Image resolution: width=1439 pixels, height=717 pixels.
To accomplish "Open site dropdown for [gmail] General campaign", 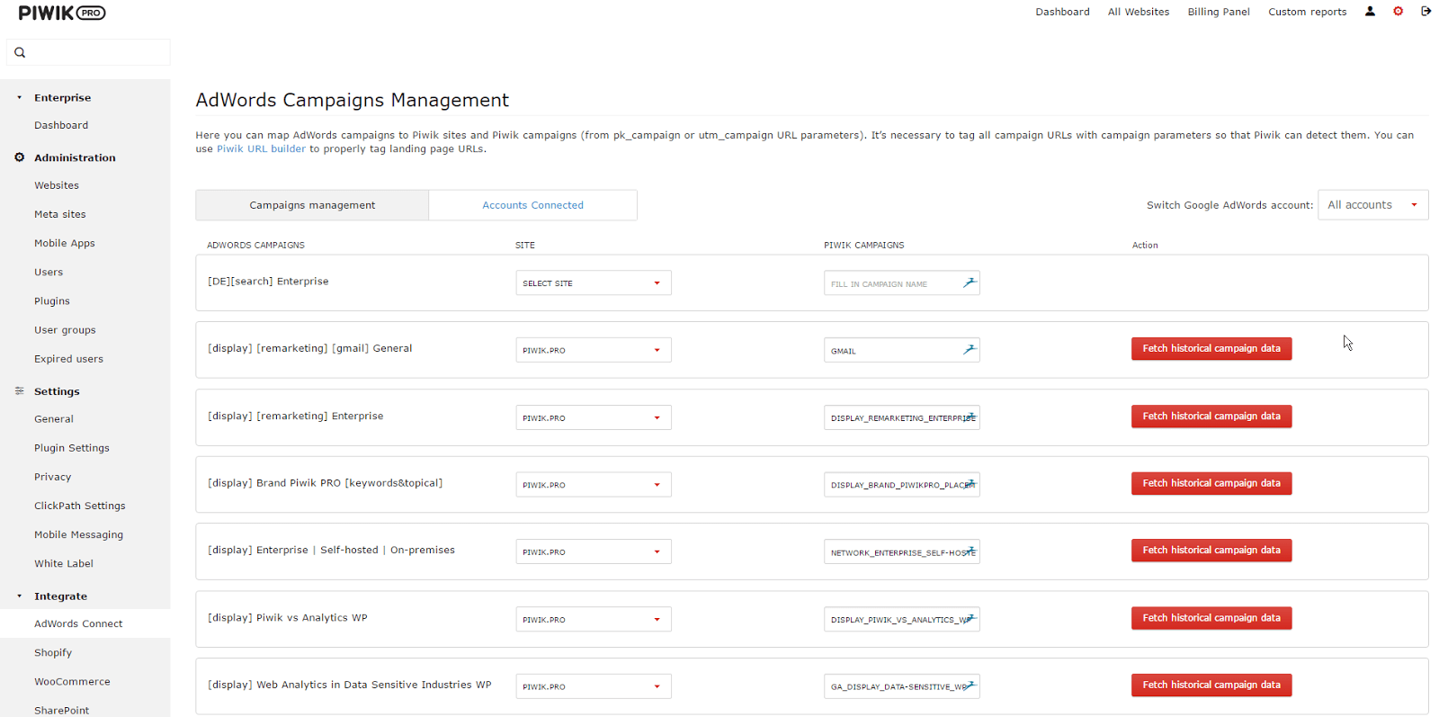I will click(x=594, y=350).
